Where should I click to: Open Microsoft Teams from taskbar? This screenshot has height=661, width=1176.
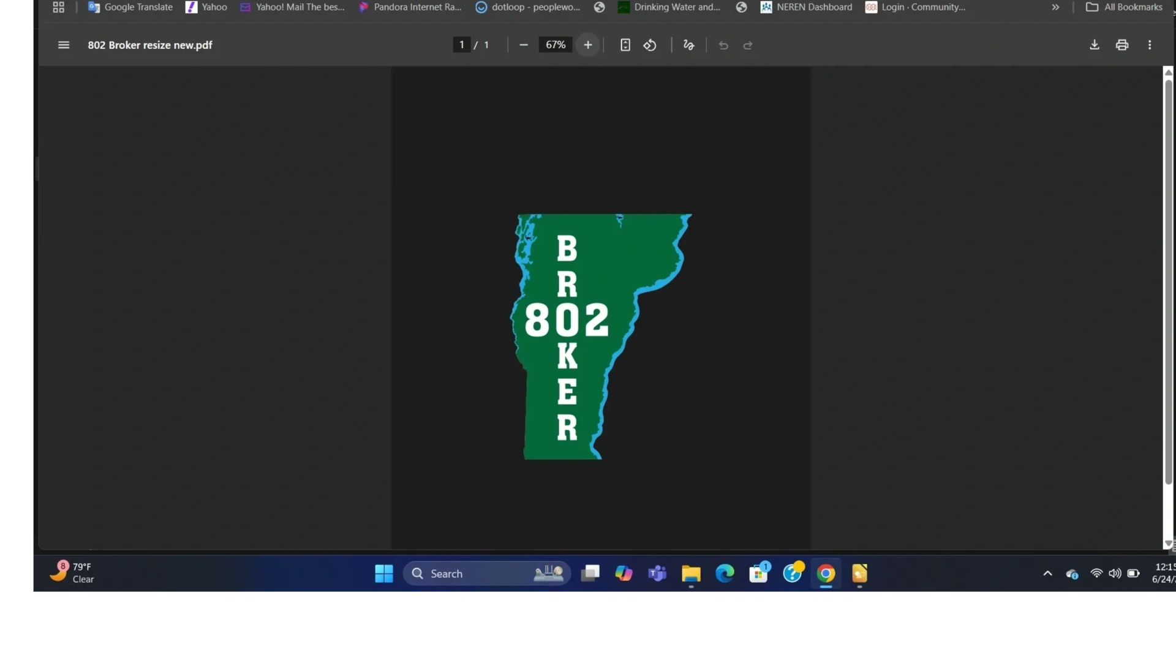click(657, 573)
